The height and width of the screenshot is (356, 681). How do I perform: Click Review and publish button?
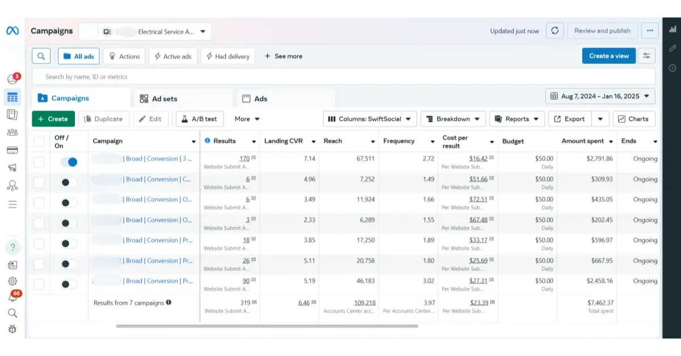[603, 31]
